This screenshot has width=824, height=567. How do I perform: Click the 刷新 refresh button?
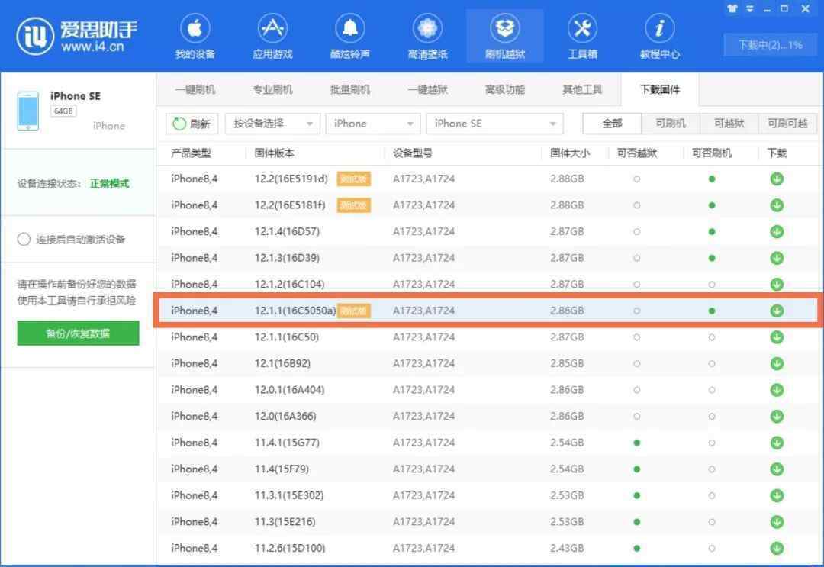[x=192, y=124]
